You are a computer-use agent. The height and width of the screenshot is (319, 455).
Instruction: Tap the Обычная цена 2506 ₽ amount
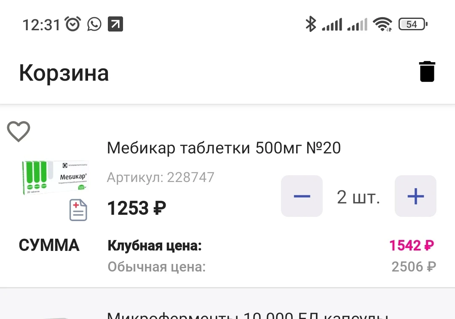tap(413, 266)
